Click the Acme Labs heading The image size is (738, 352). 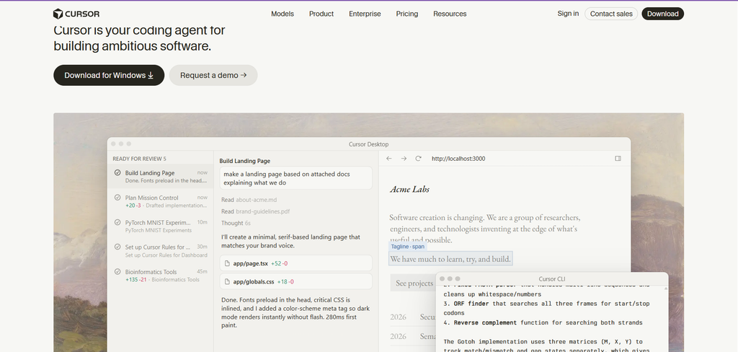point(409,190)
